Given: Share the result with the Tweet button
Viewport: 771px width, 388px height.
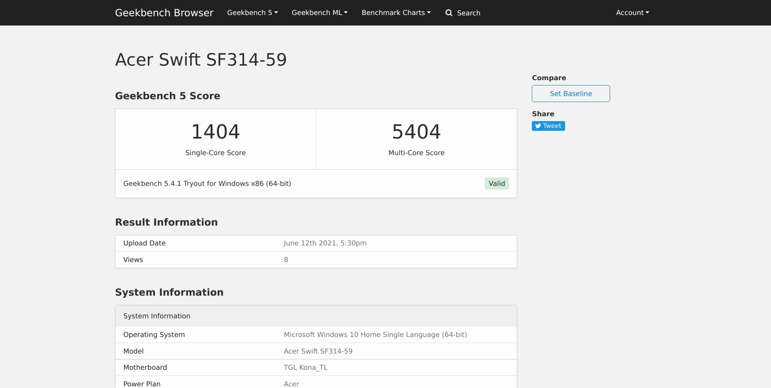Looking at the screenshot, I should coord(548,126).
